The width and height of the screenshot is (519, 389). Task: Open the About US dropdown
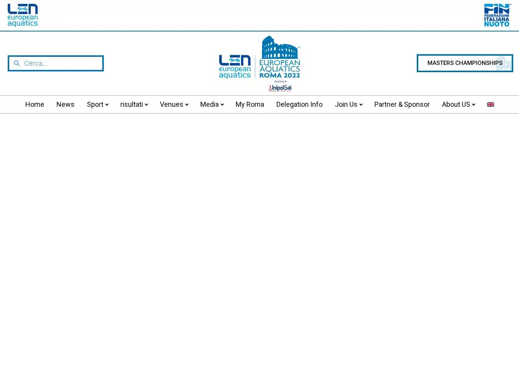(x=458, y=104)
